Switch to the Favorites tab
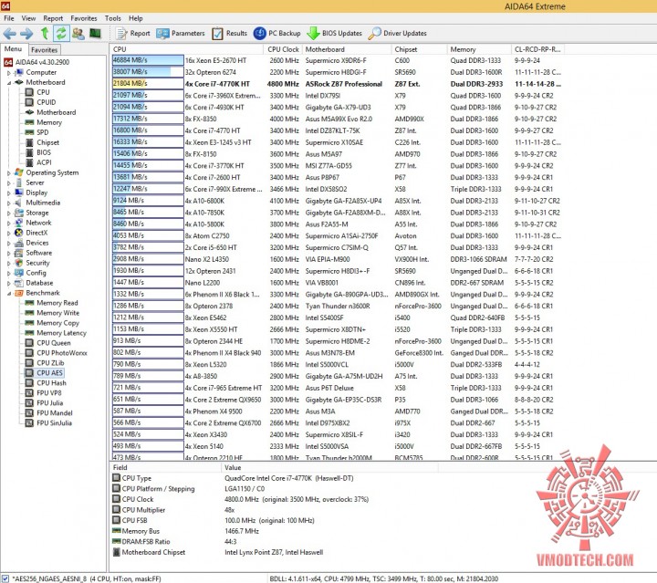Viewport: 657px width, 583px height. pyautogui.click(x=44, y=50)
